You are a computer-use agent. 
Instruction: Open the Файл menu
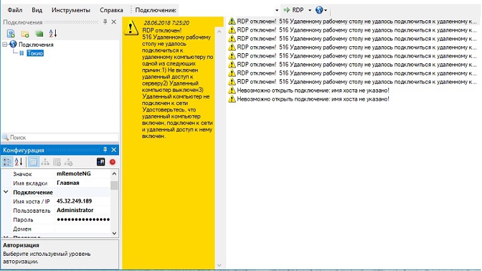click(x=15, y=10)
